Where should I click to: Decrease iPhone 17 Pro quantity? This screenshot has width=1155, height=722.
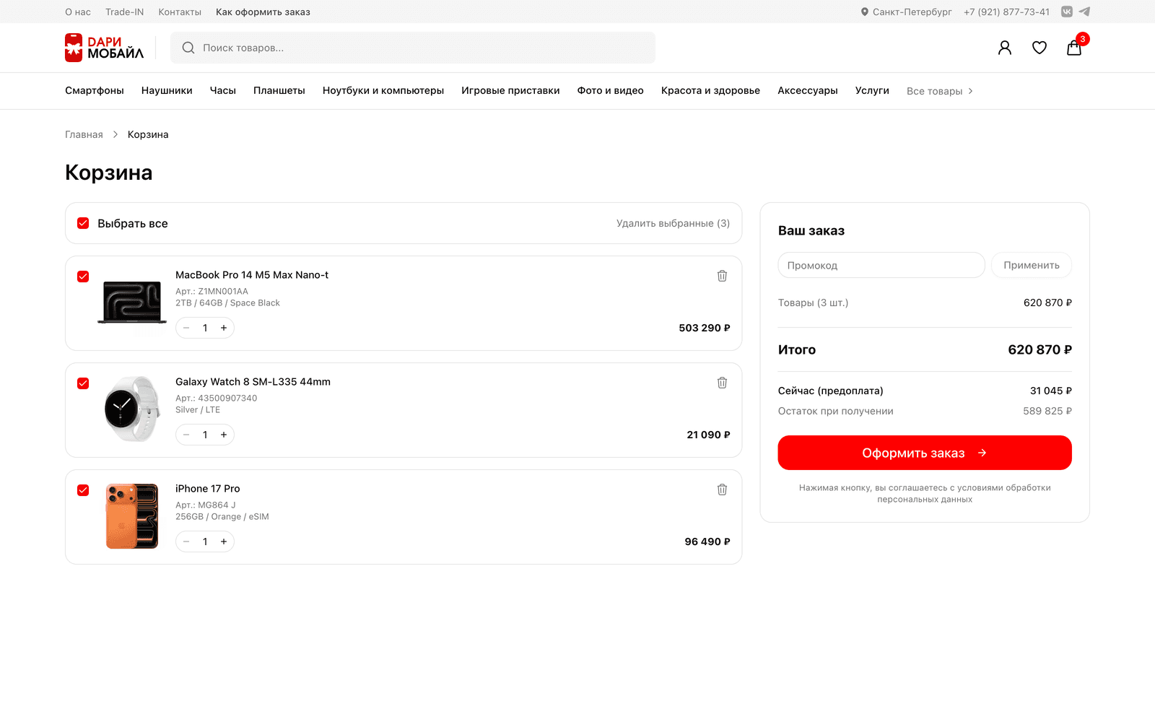[x=186, y=541]
